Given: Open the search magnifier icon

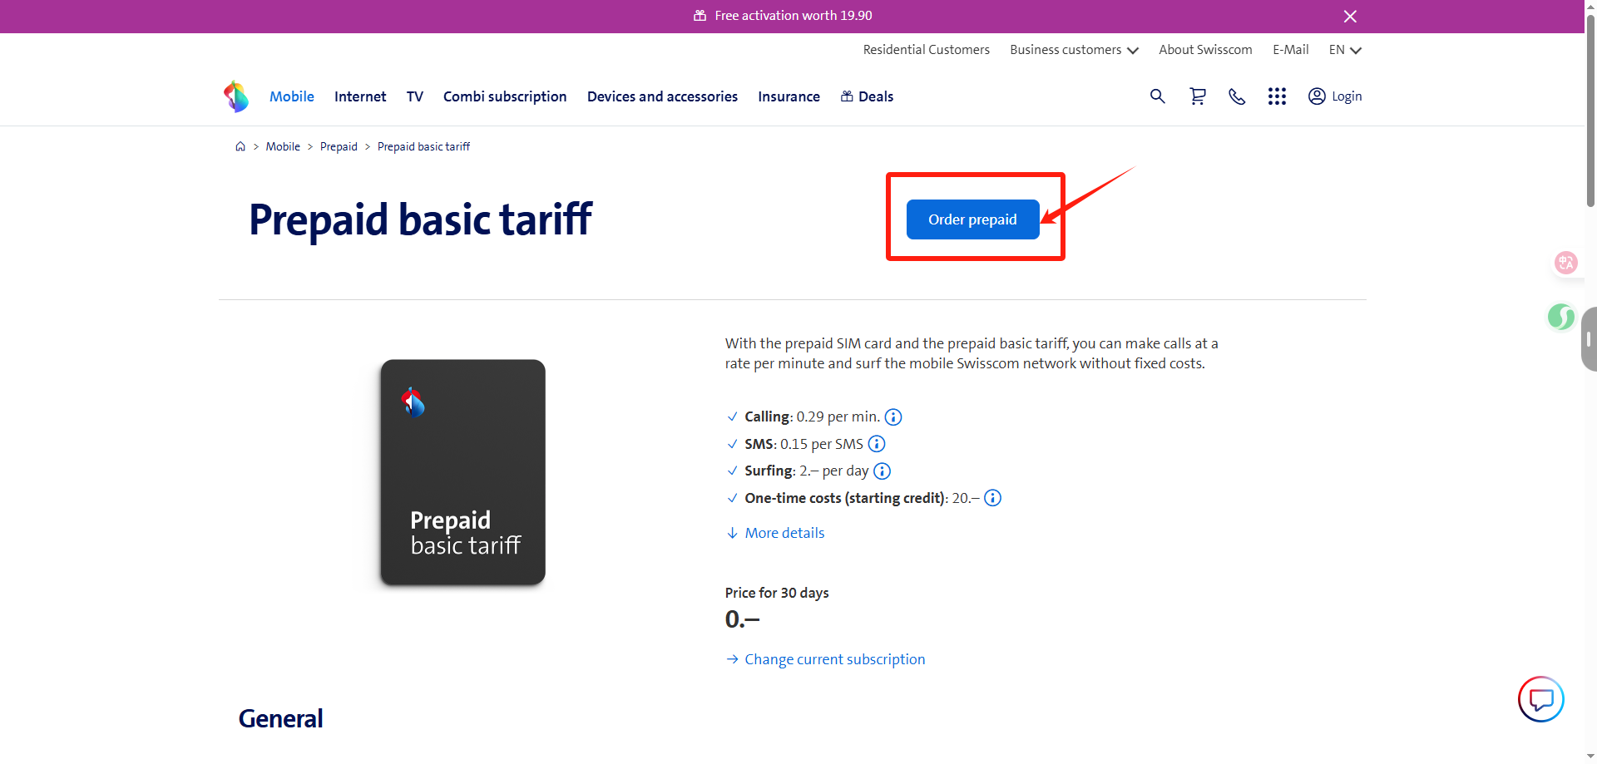Looking at the screenshot, I should pos(1157,96).
